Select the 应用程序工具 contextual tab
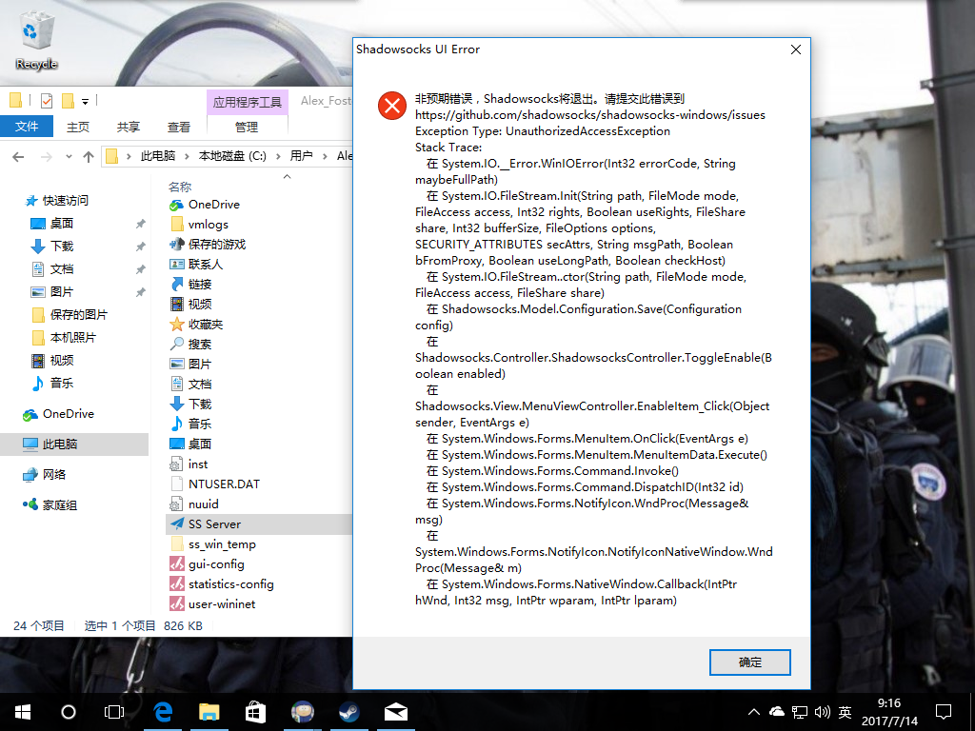This screenshot has width=975, height=731. point(248,103)
